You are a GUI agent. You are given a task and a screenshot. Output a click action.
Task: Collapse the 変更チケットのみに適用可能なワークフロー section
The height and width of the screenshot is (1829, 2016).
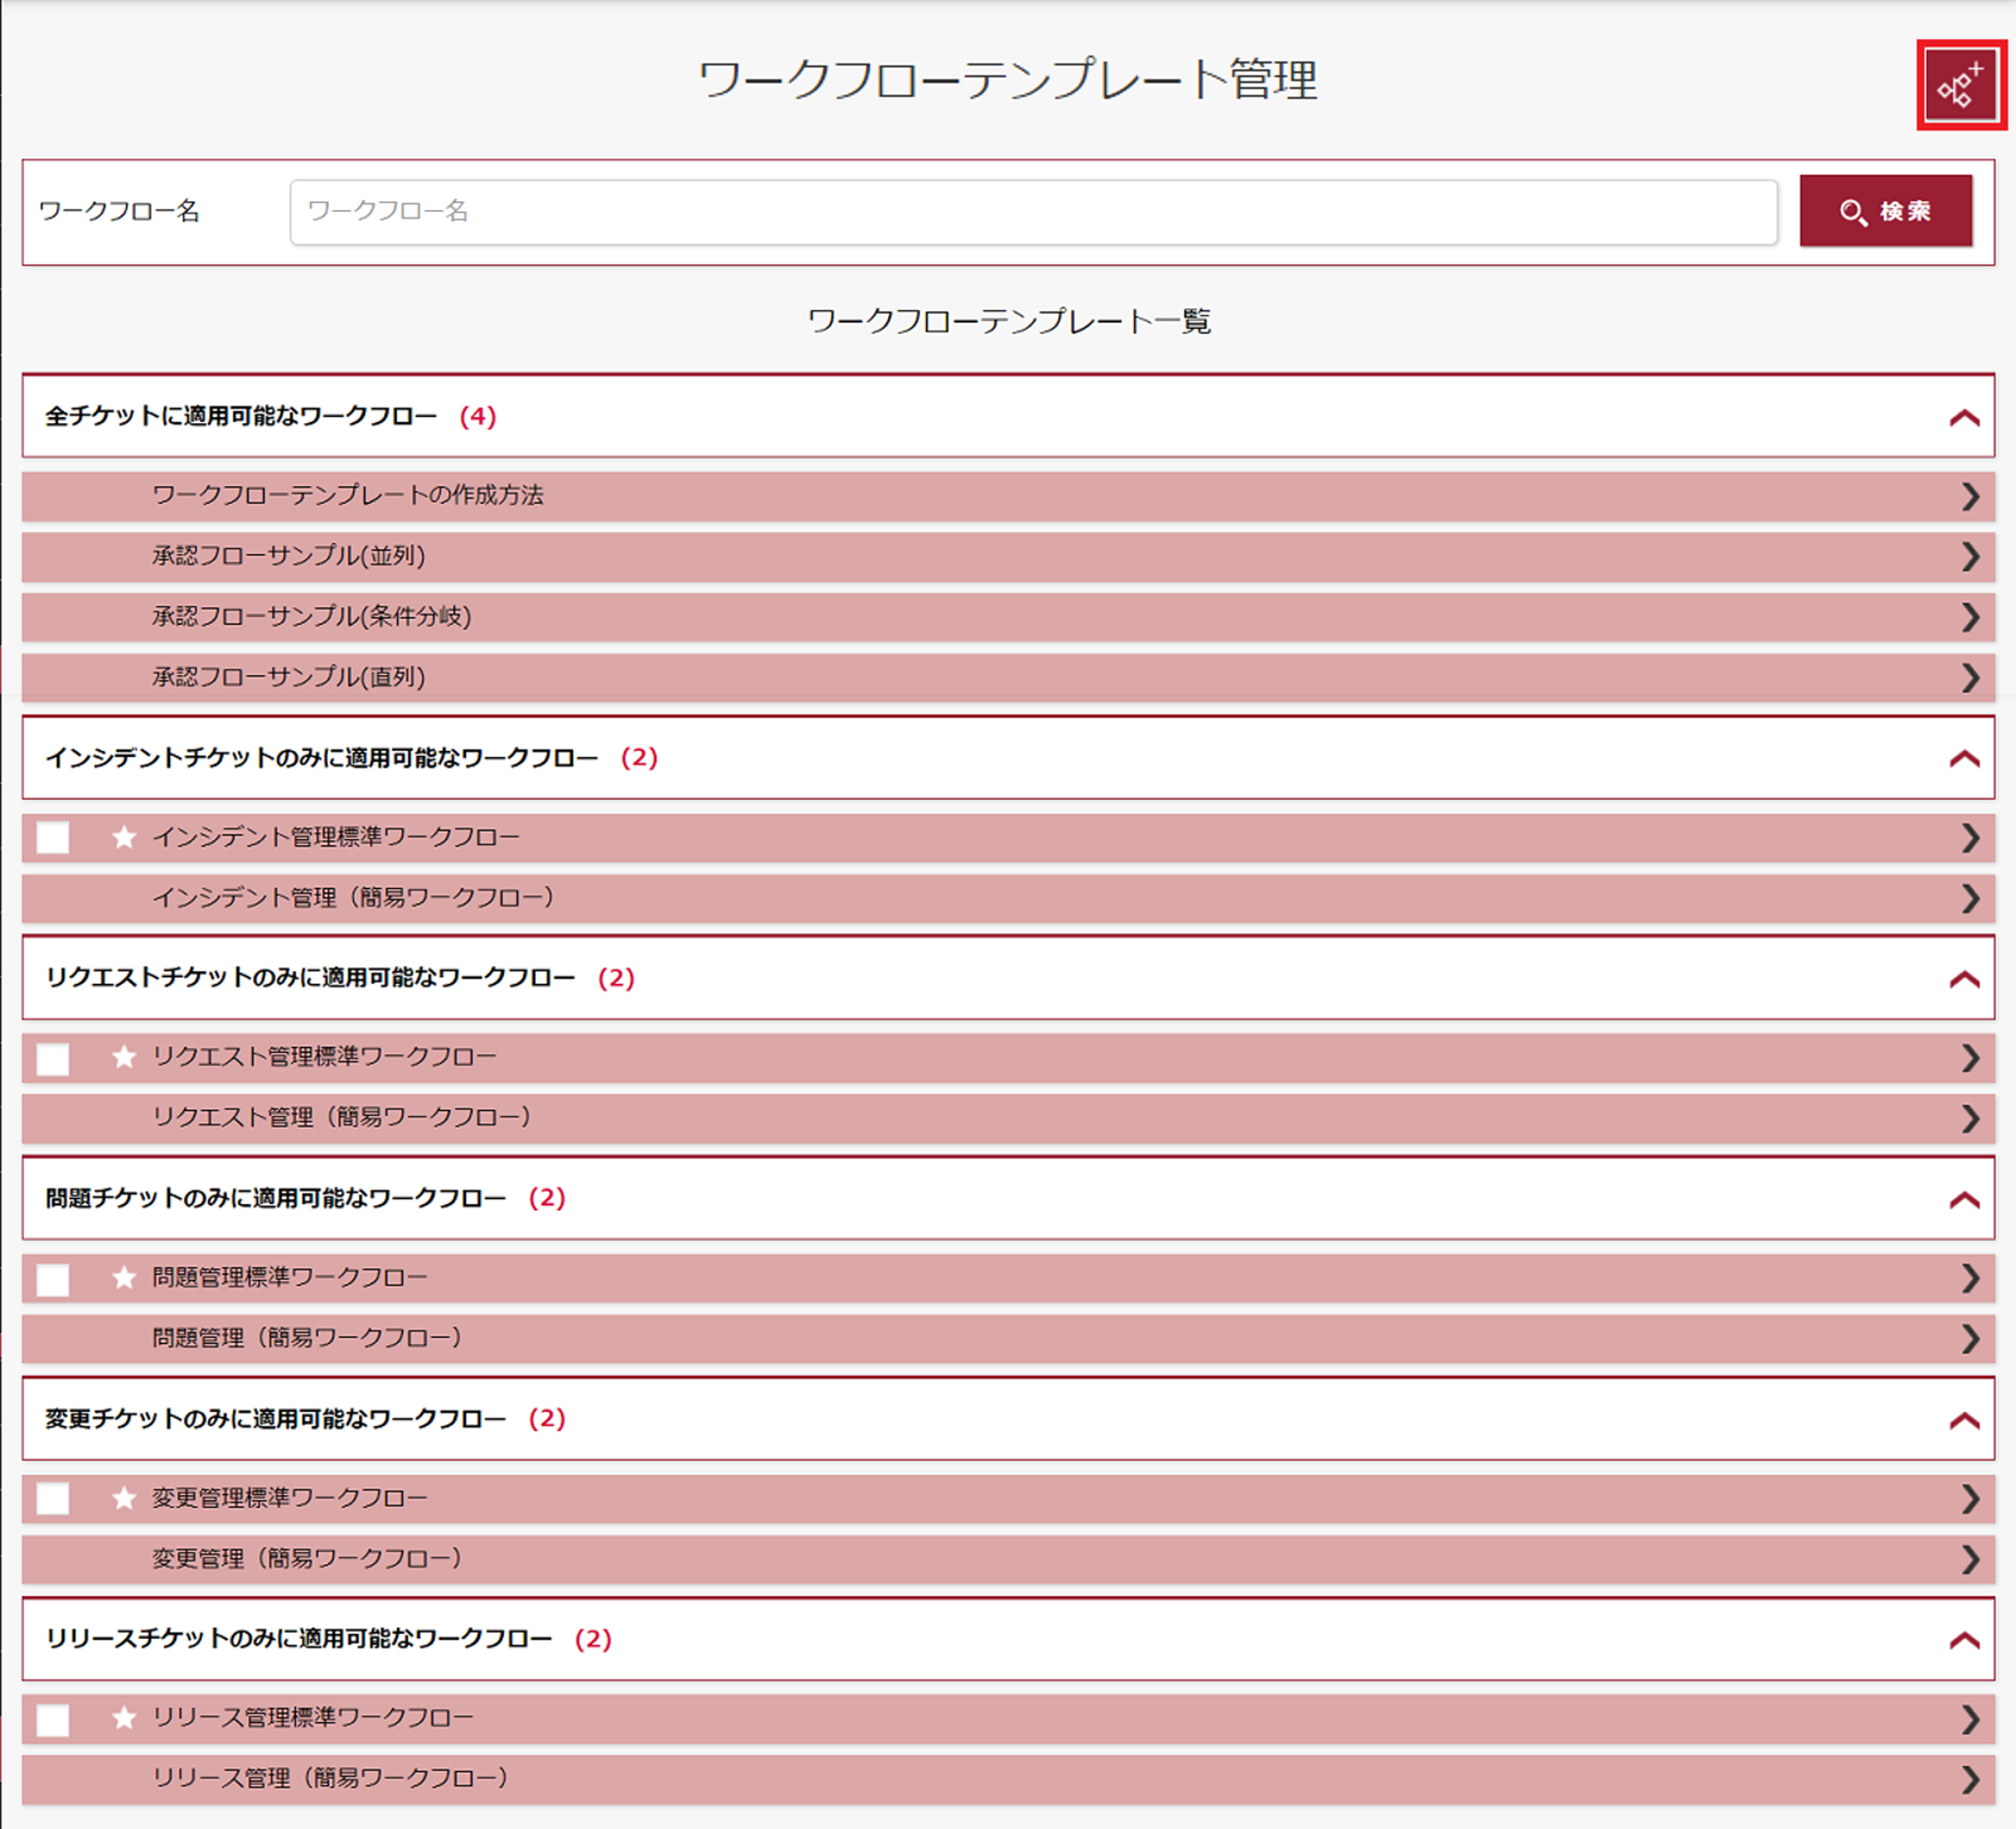coord(1964,1420)
